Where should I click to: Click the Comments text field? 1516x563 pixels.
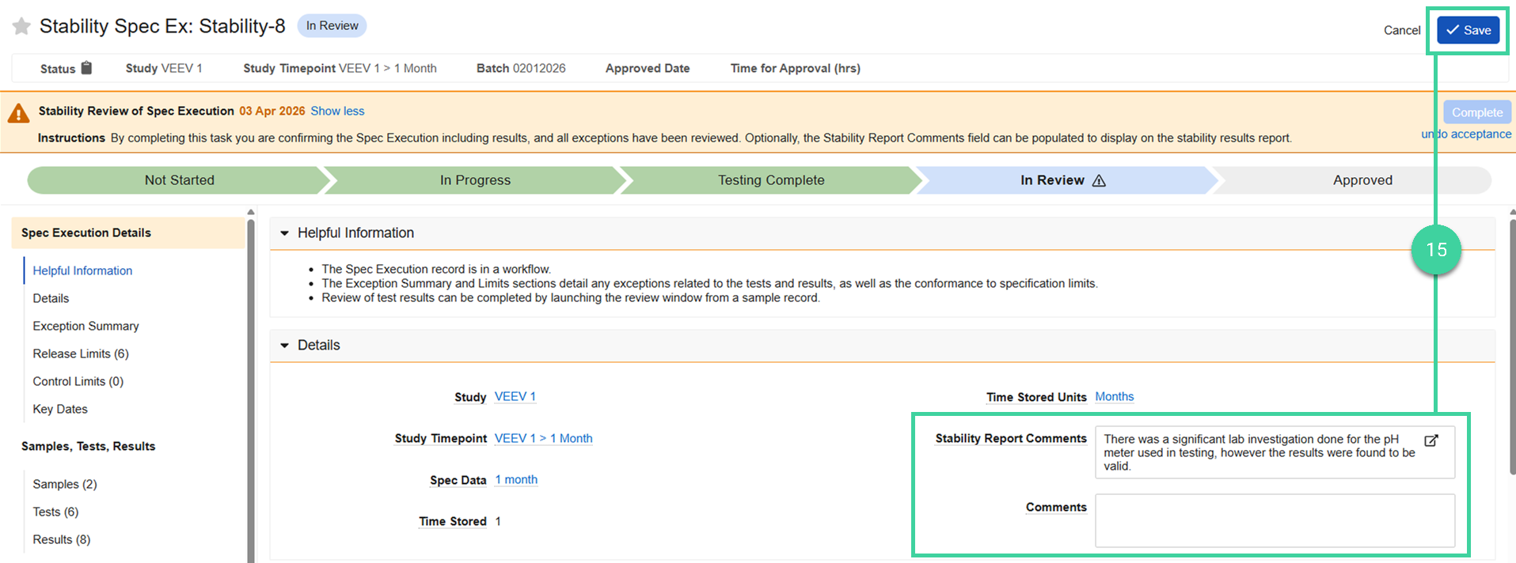tap(1274, 520)
